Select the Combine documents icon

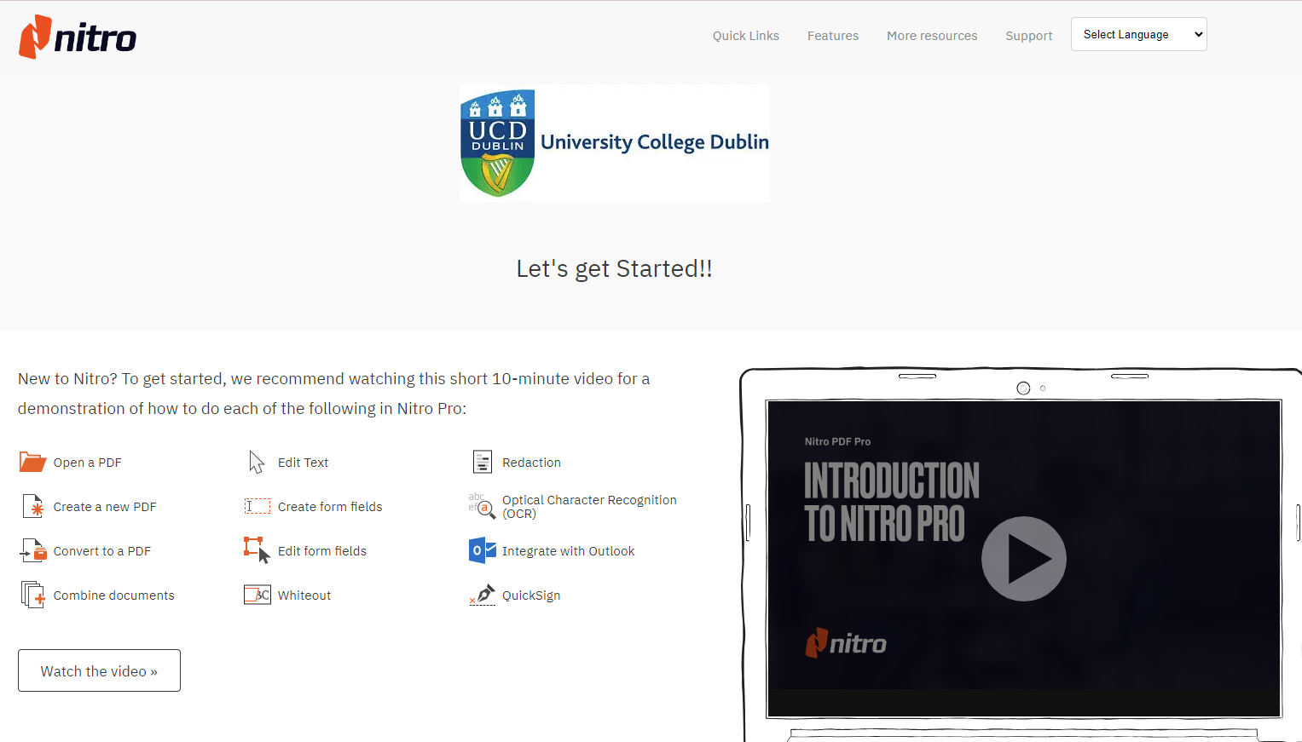tap(32, 594)
